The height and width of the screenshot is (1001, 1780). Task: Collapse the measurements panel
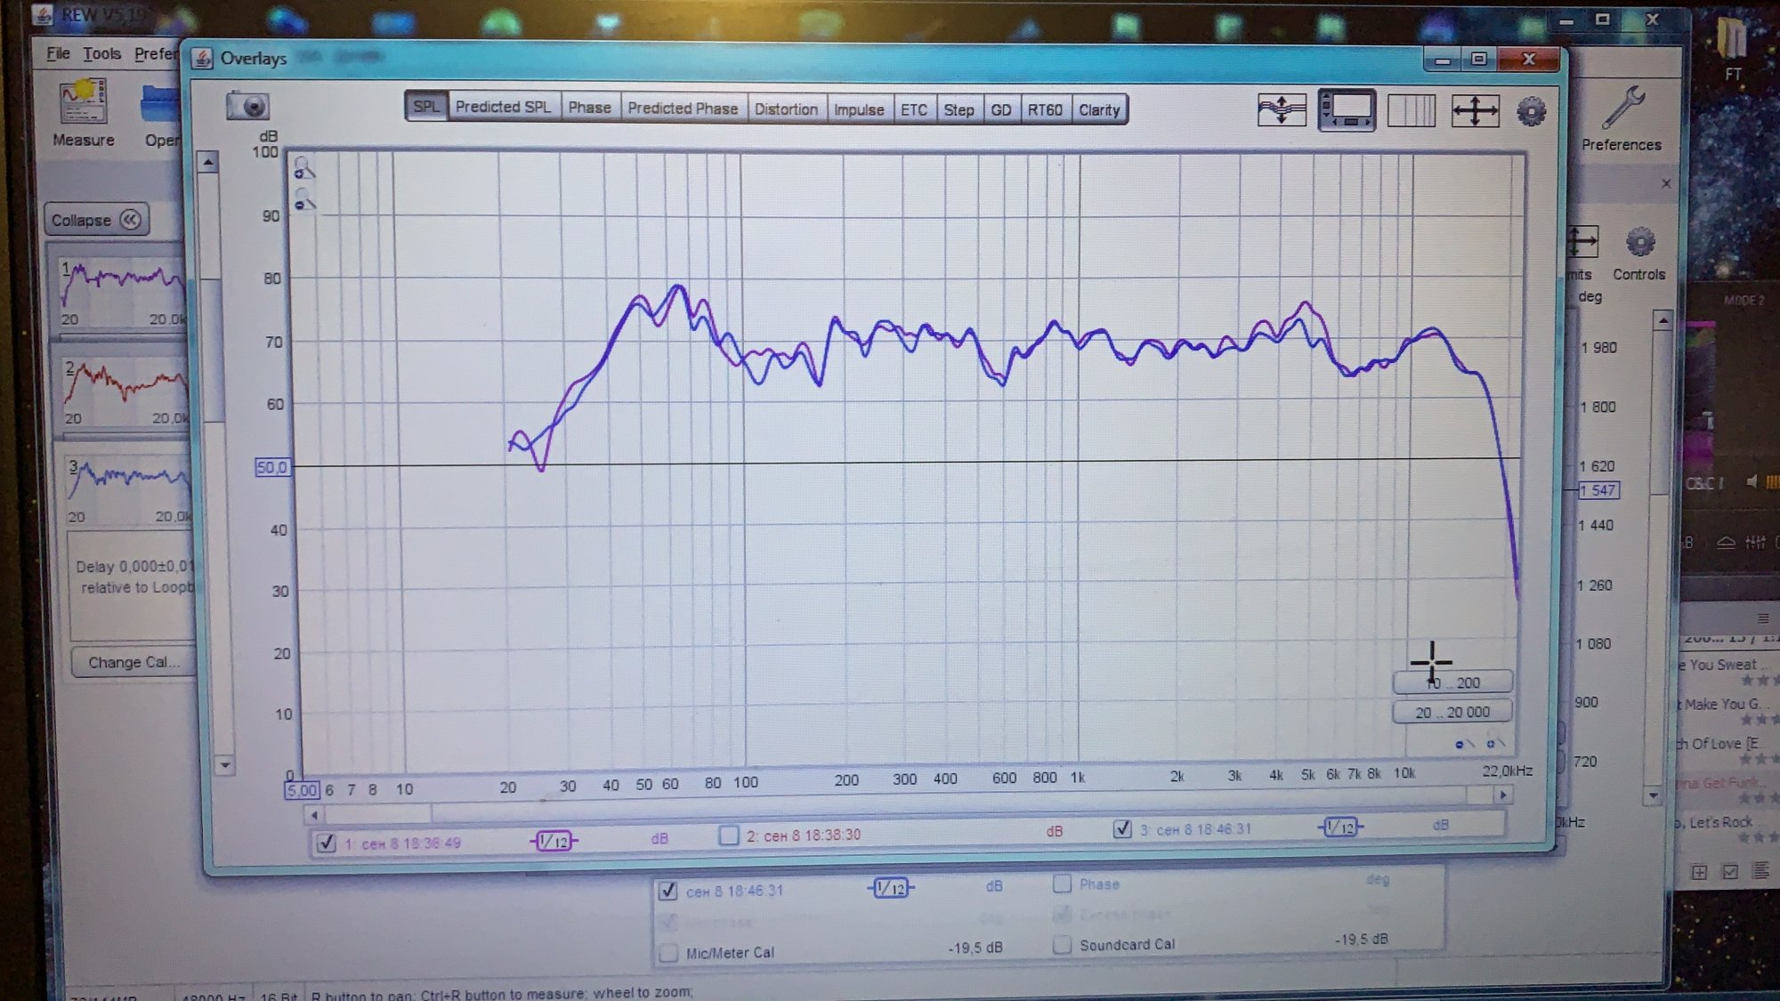[96, 220]
